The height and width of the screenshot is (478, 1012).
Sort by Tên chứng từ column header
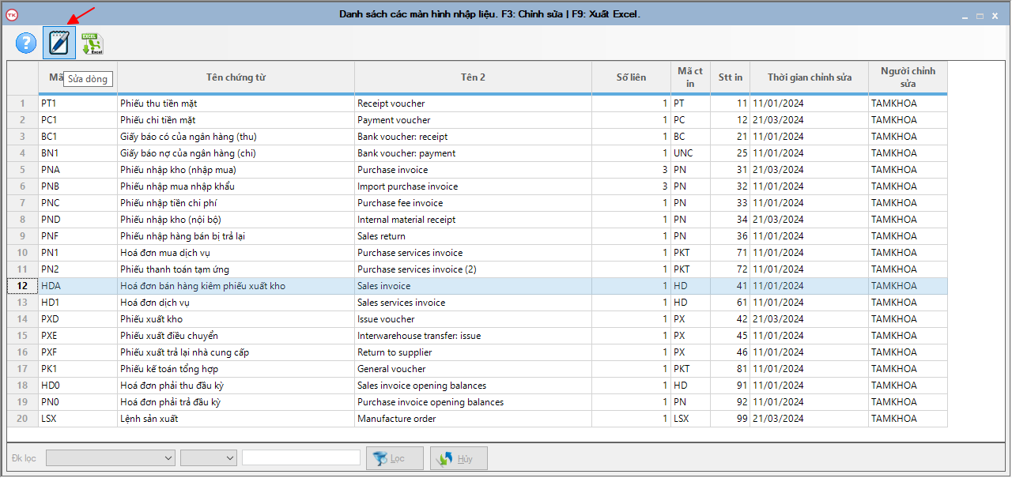tap(236, 77)
